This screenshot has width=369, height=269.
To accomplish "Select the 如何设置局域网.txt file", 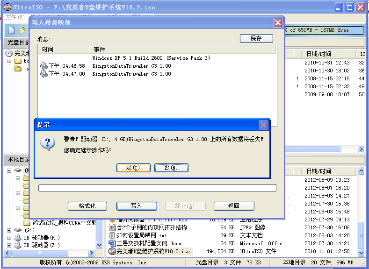I will (142, 235).
